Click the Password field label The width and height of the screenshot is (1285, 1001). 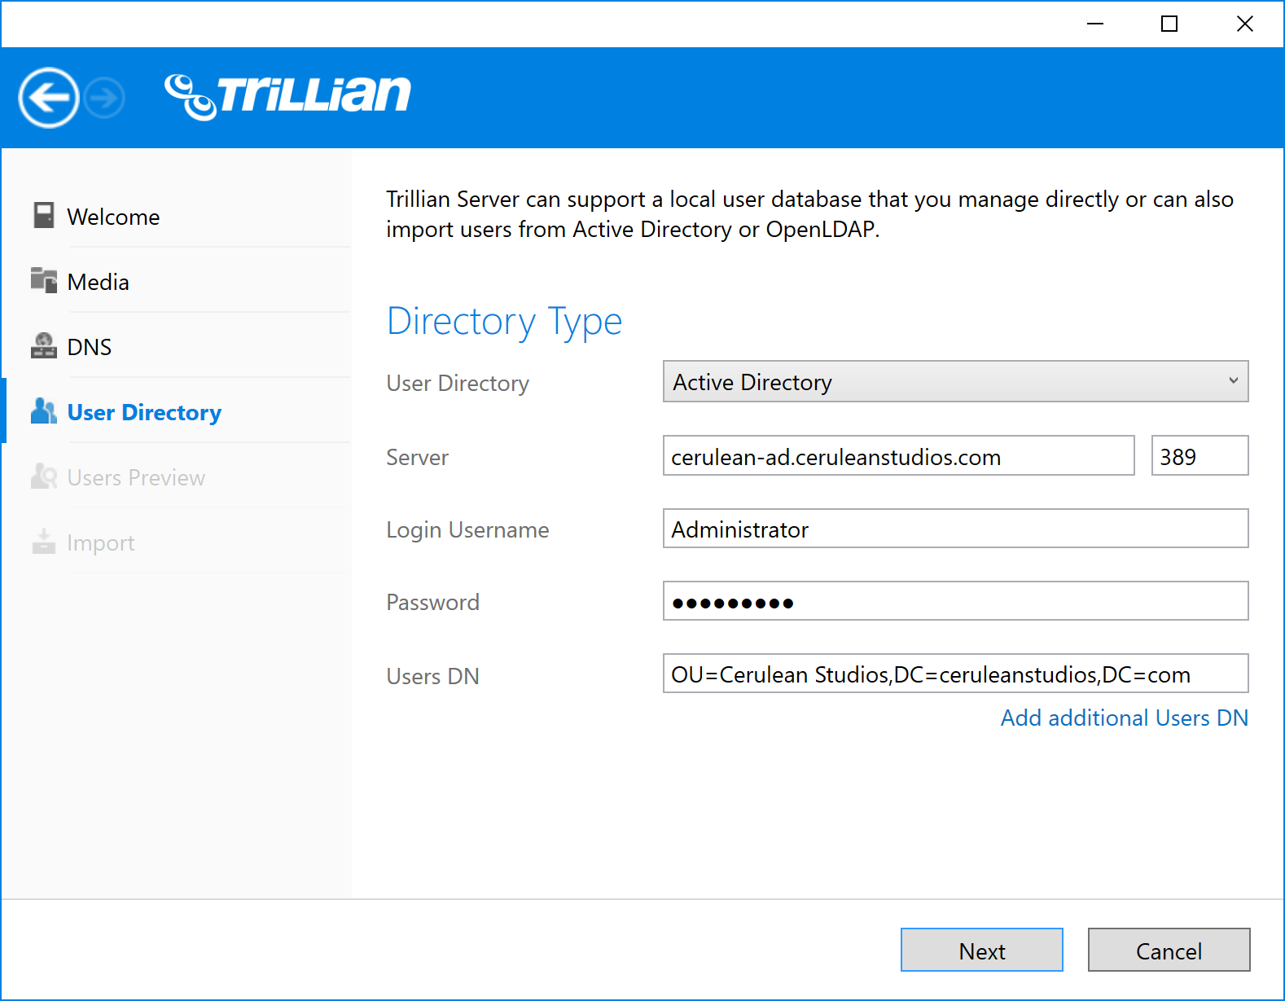click(x=432, y=602)
